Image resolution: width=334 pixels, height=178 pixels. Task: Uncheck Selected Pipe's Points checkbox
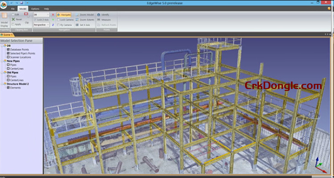click(8, 54)
